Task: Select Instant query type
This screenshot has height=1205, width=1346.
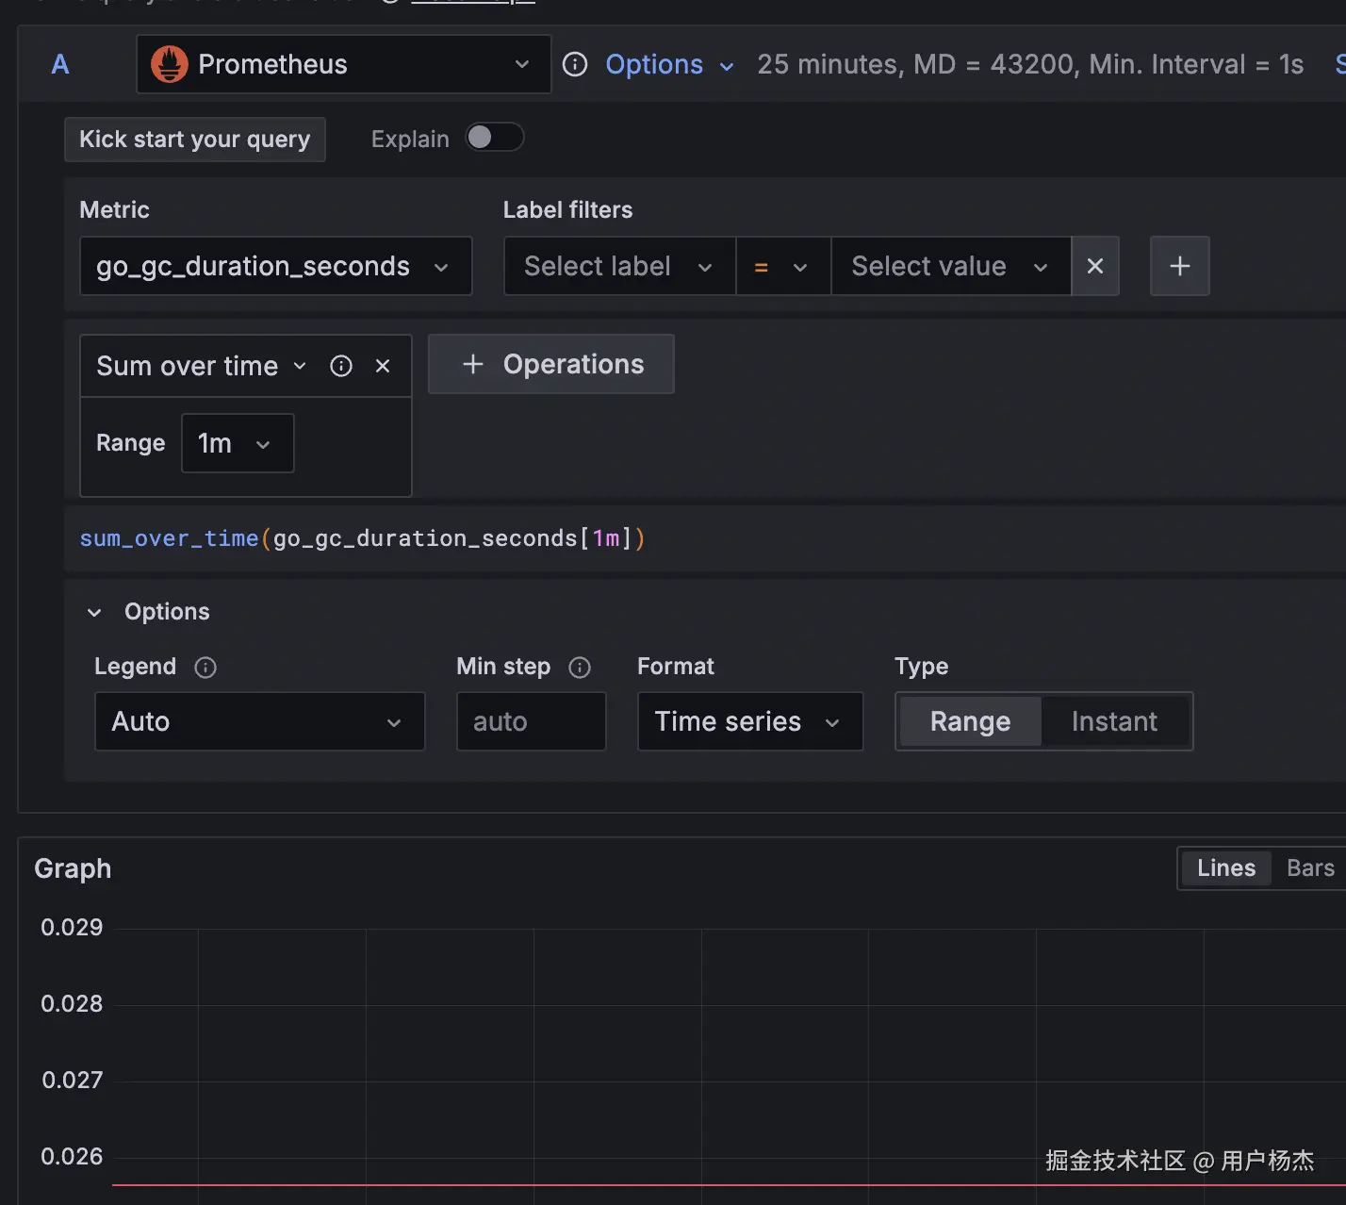Action: 1114,721
